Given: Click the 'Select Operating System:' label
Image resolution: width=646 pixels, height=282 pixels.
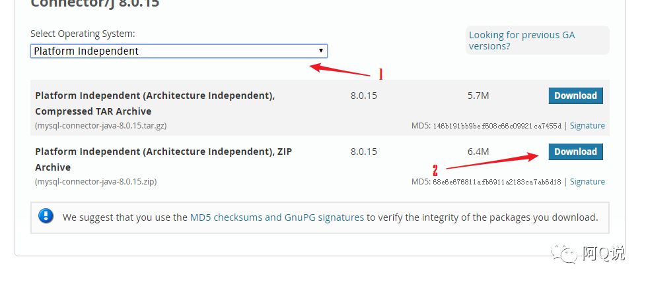Looking at the screenshot, I should click(83, 34).
